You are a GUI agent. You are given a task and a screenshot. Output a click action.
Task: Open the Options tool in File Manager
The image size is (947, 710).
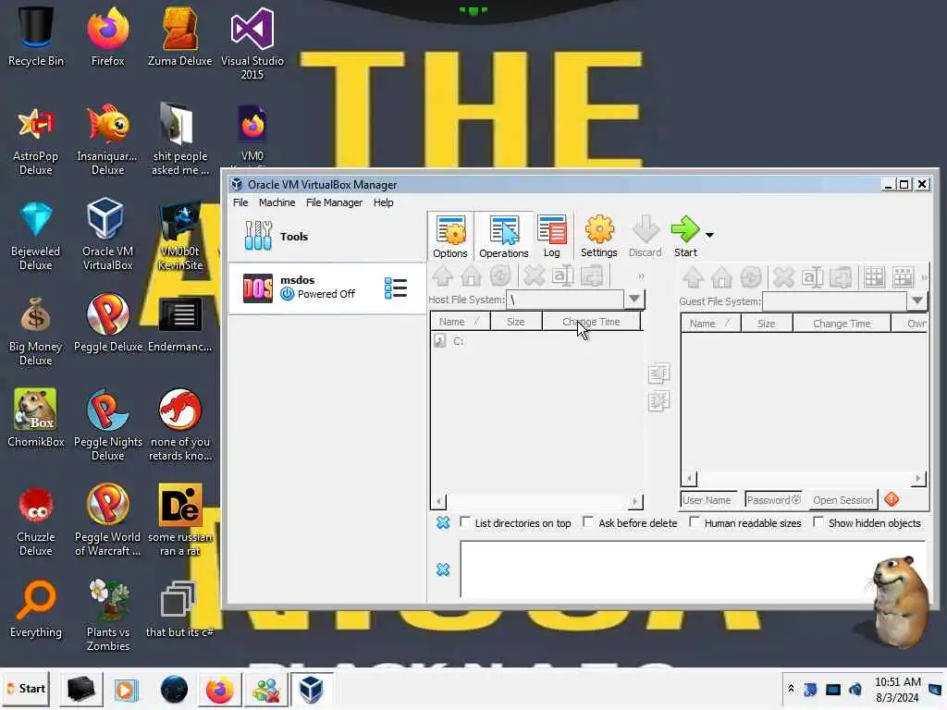click(x=450, y=236)
